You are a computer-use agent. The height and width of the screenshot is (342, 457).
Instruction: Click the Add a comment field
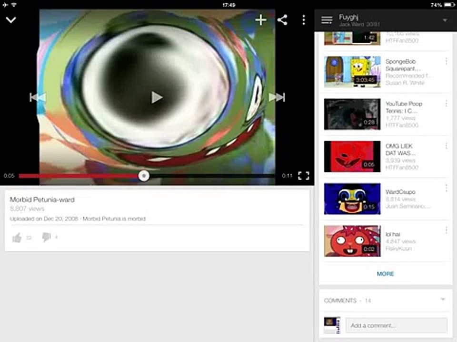pyautogui.click(x=397, y=325)
